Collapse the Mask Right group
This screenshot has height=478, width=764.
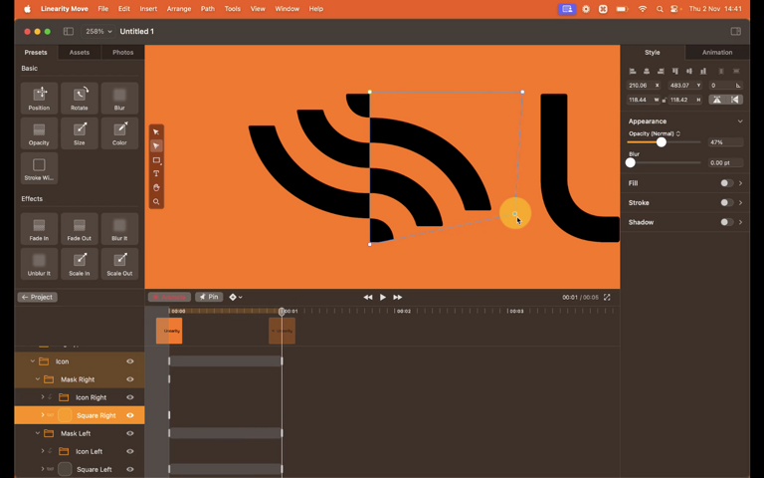tap(38, 379)
